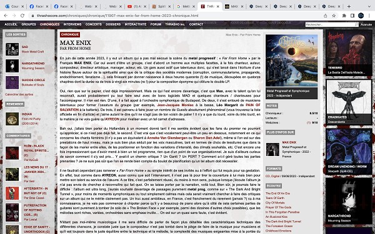375x234 pixels.
Task: Open the CONTACT menu item
Action: tap(196, 24)
